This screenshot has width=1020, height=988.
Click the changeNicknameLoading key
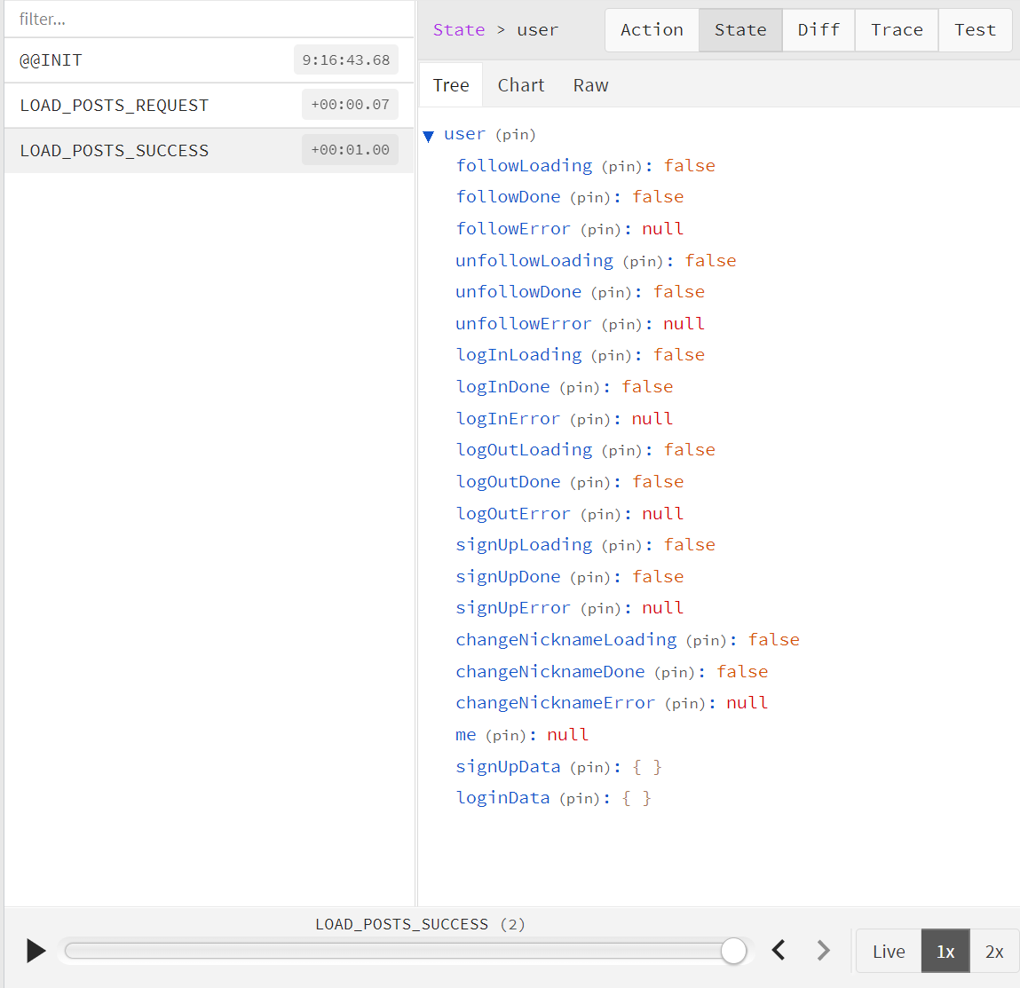click(x=566, y=640)
